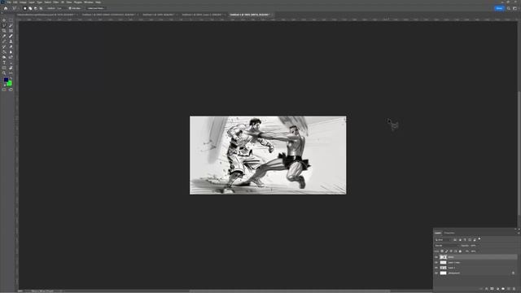521x293 pixels.
Task: Set the dark blue foreground color swatch
Action: click(6, 80)
